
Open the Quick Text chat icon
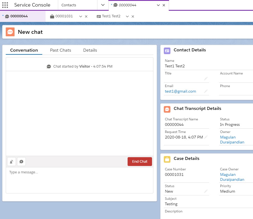coord(21,161)
